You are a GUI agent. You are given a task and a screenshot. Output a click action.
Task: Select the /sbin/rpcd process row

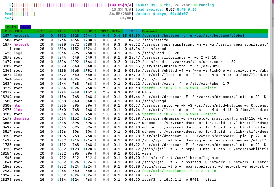134,62
